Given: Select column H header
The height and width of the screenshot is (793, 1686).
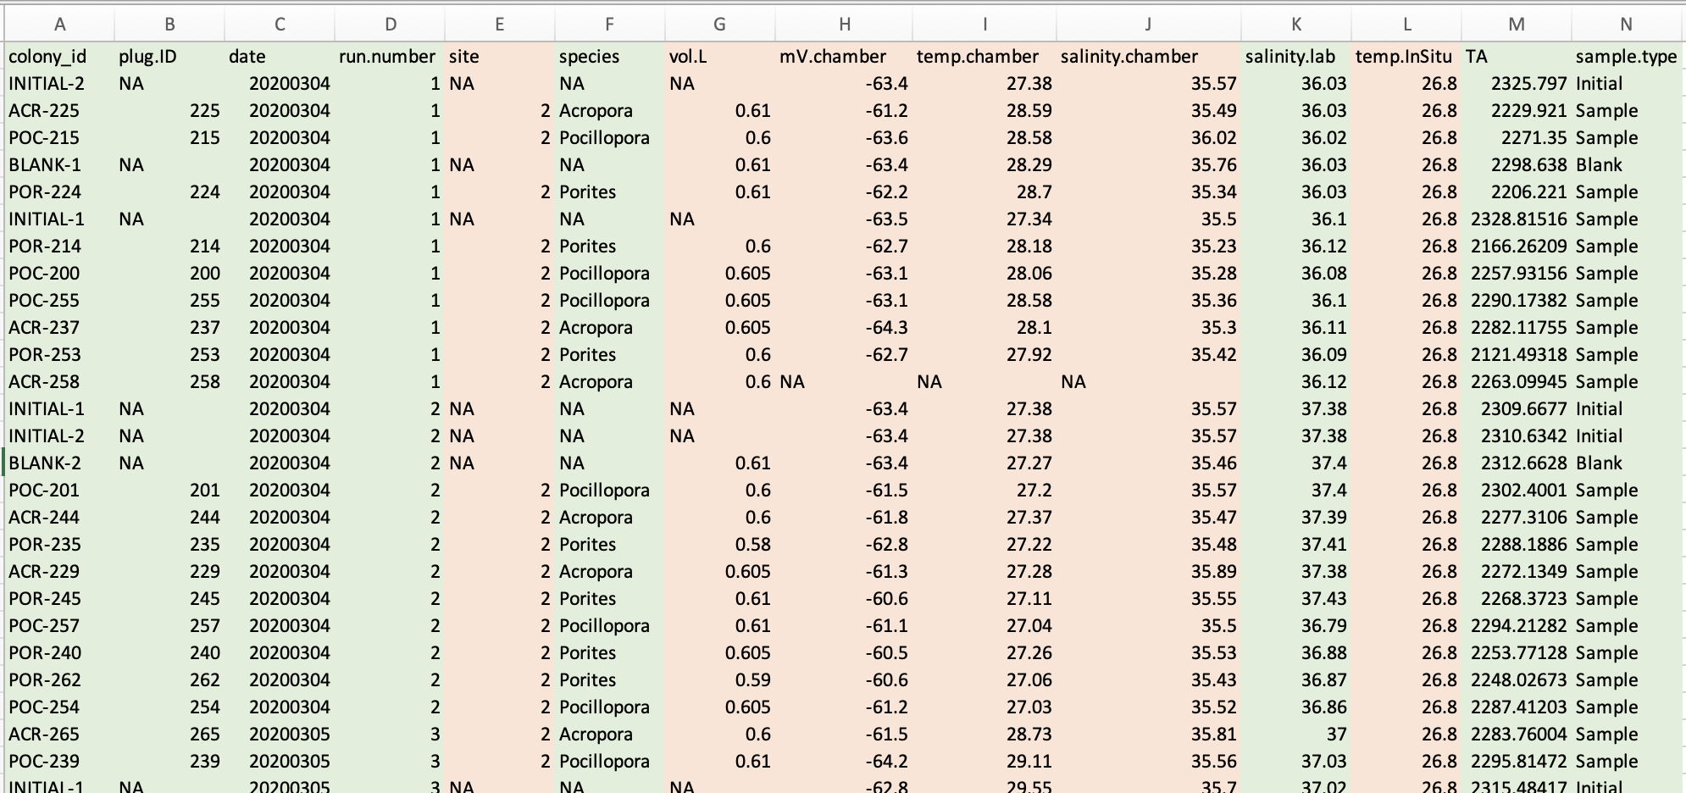Looking at the screenshot, I should [x=844, y=25].
